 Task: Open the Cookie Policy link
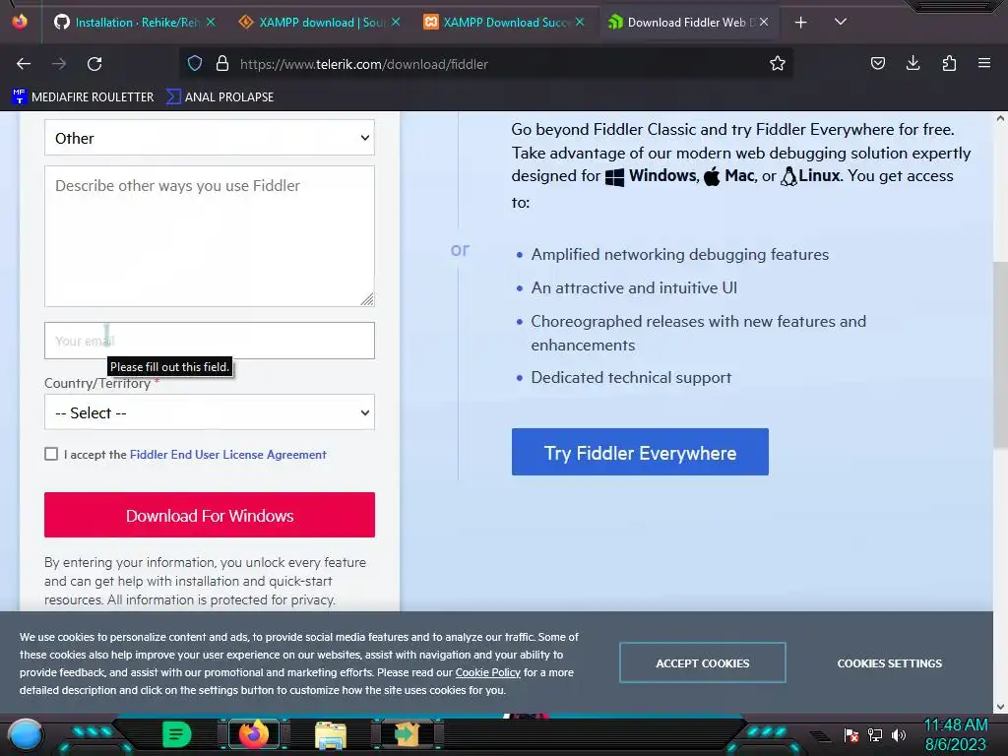click(488, 672)
